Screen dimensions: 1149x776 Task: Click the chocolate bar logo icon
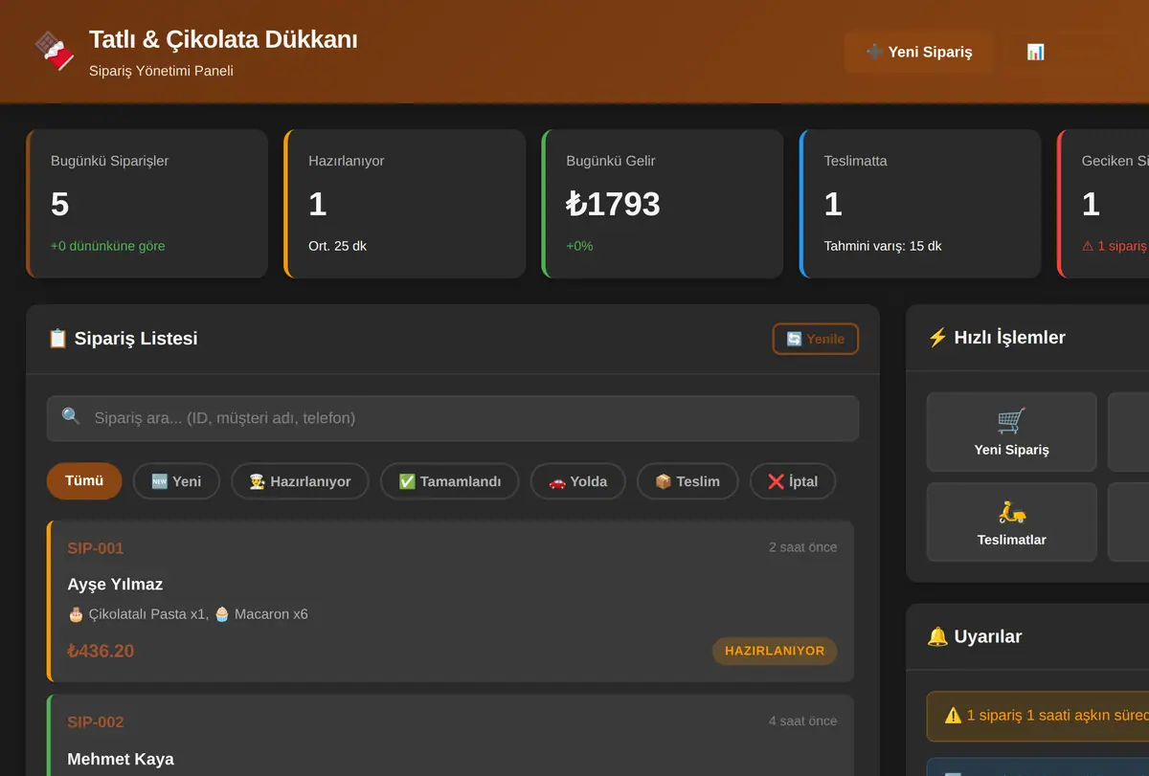point(55,51)
